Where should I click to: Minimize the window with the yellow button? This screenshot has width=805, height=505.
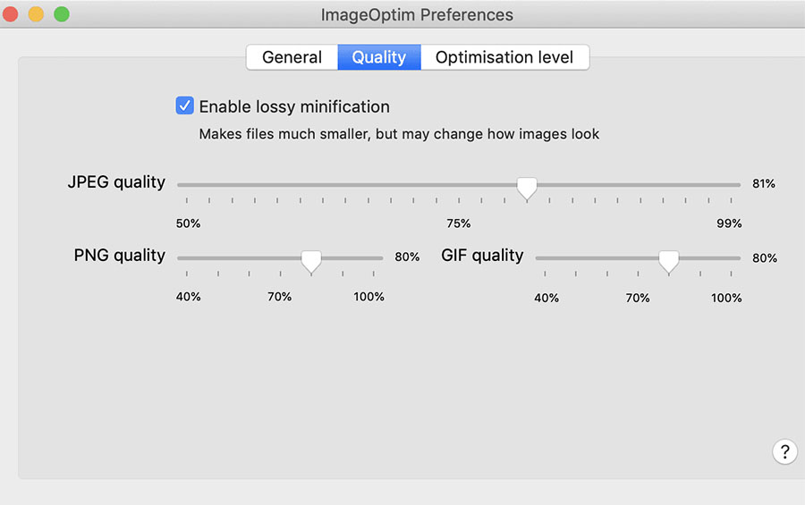pos(37,14)
